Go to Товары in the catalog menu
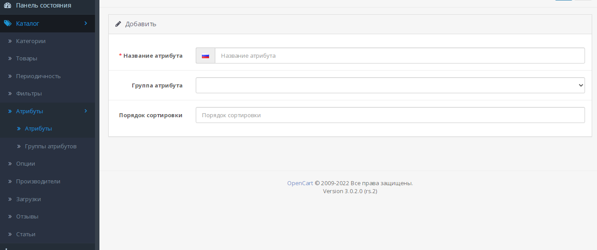This screenshot has width=597, height=250. click(x=47, y=59)
